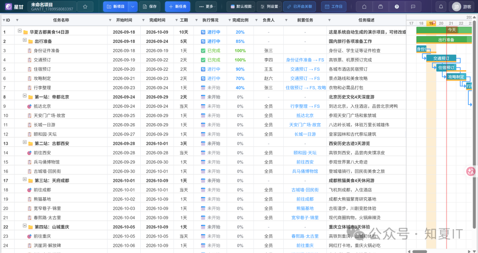This screenshot has width=478, height=253.
Task: Sort by the 完成比例 column header
Action: [x=240, y=20]
